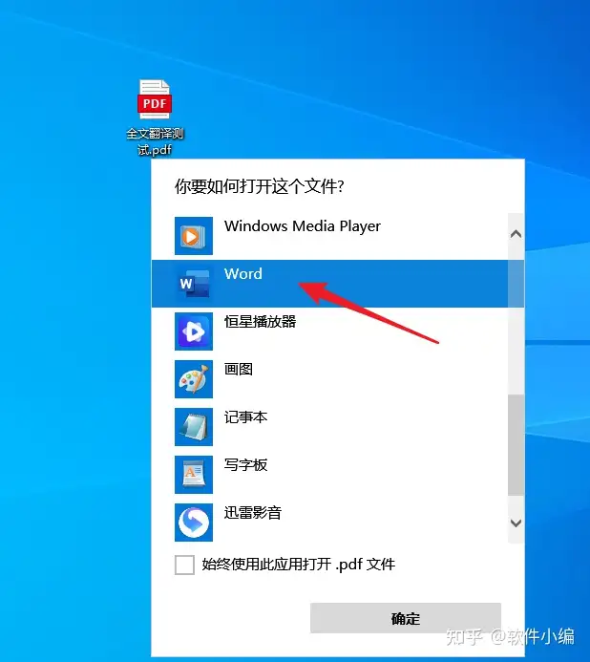
Task: Pick the 画图 paint palette icon
Action: (194, 379)
